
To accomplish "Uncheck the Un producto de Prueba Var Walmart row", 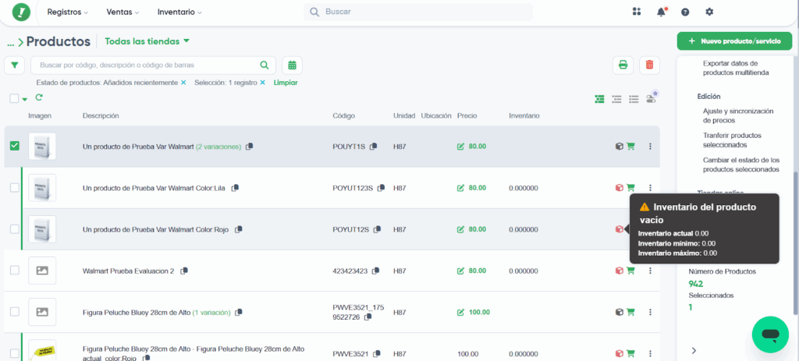I will [x=14, y=146].
